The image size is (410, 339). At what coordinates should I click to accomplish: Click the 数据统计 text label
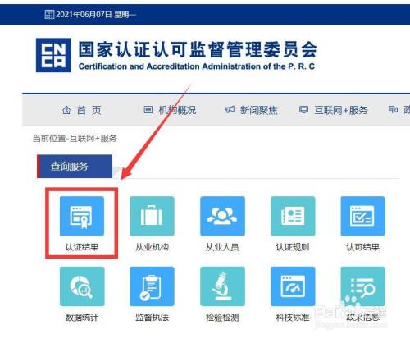pyautogui.click(x=82, y=318)
